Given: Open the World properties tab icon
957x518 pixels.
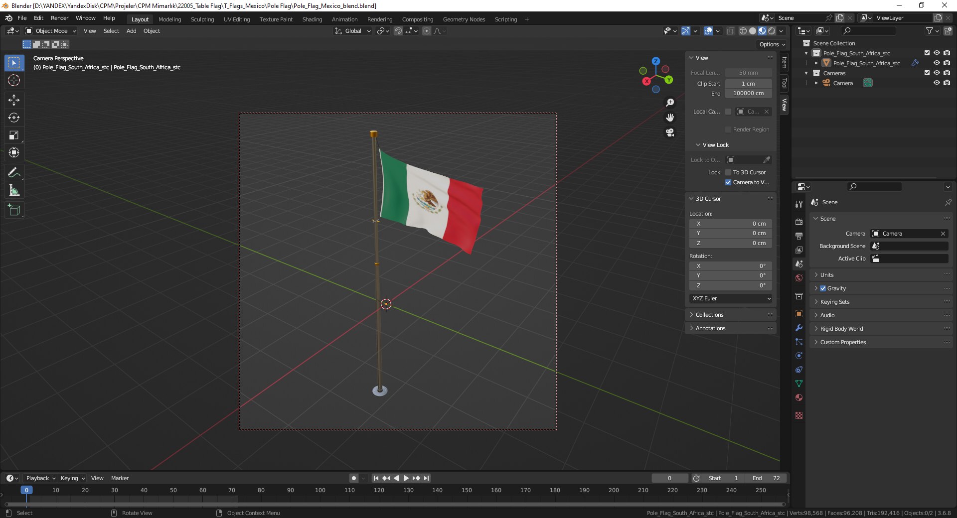Looking at the screenshot, I should (799, 278).
